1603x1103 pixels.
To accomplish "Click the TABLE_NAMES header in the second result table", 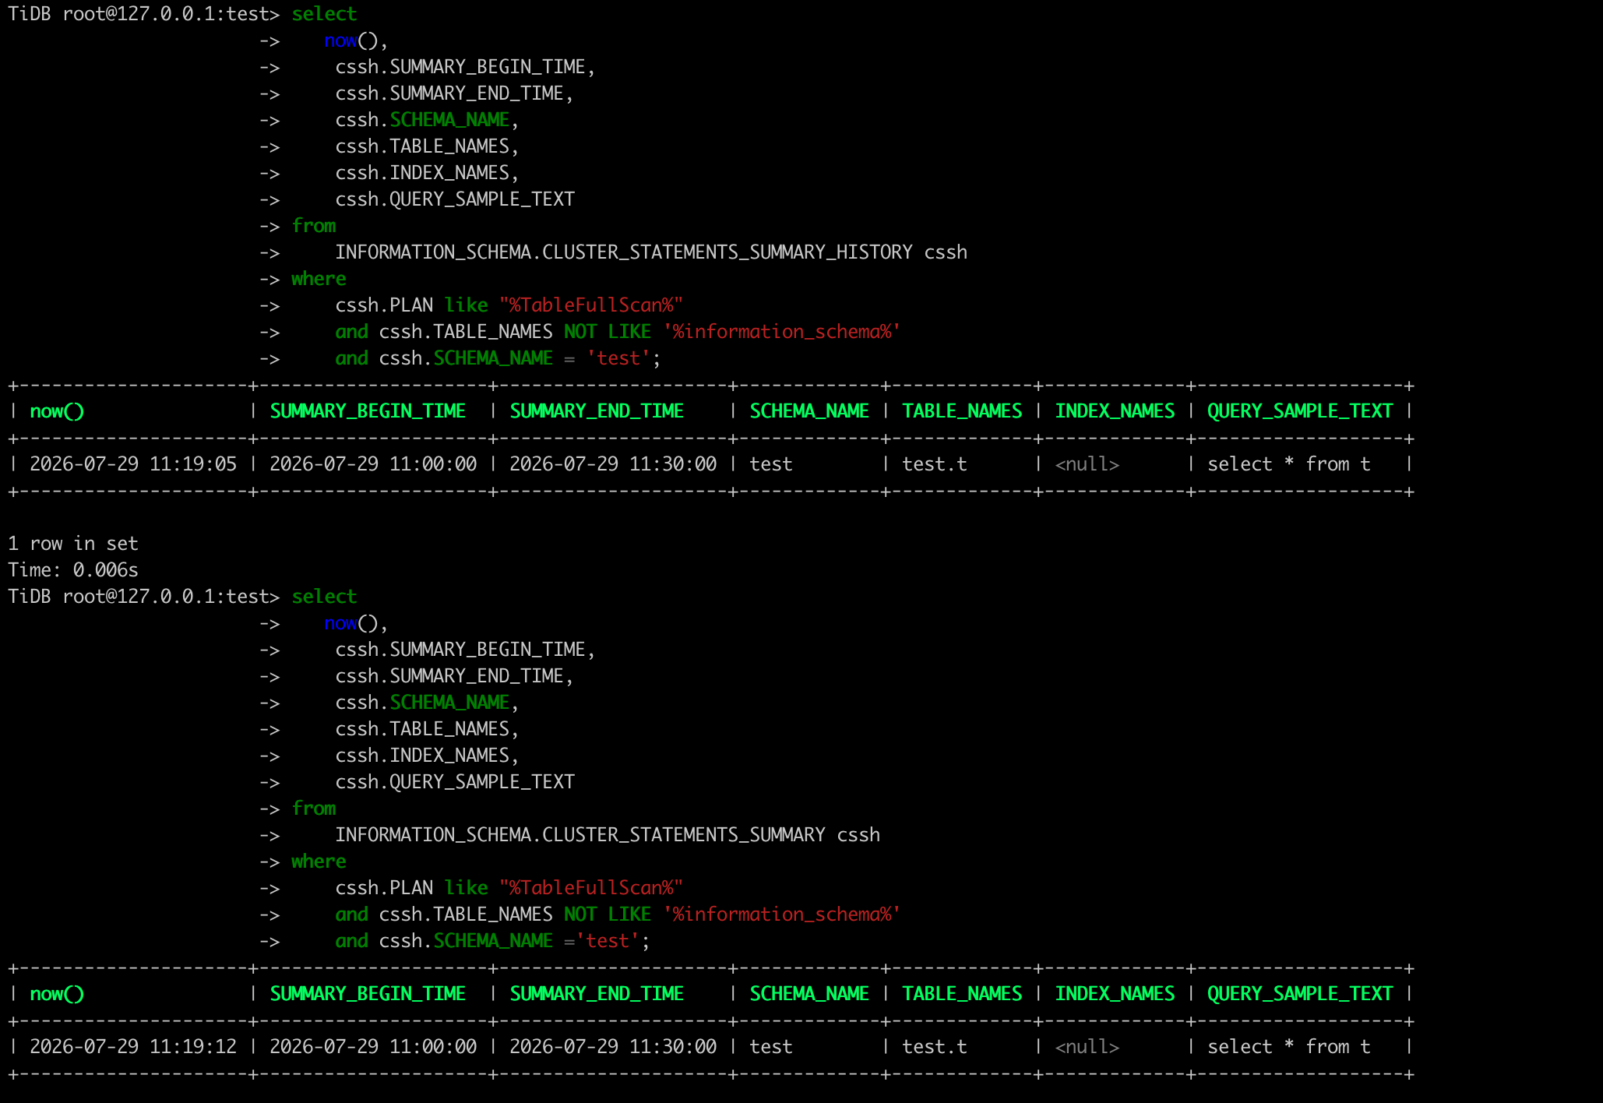I will point(962,994).
